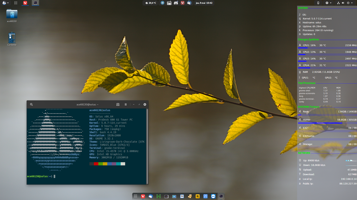Open the Thunderbird tray icon in top bar
Image resolution: width=357 pixels, height=200 pixels.
tap(189, 3)
